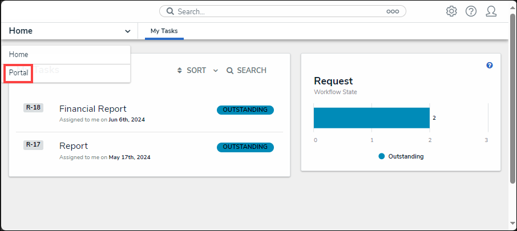Open the user profile icon
Image resolution: width=517 pixels, height=231 pixels.
click(491, 11)
